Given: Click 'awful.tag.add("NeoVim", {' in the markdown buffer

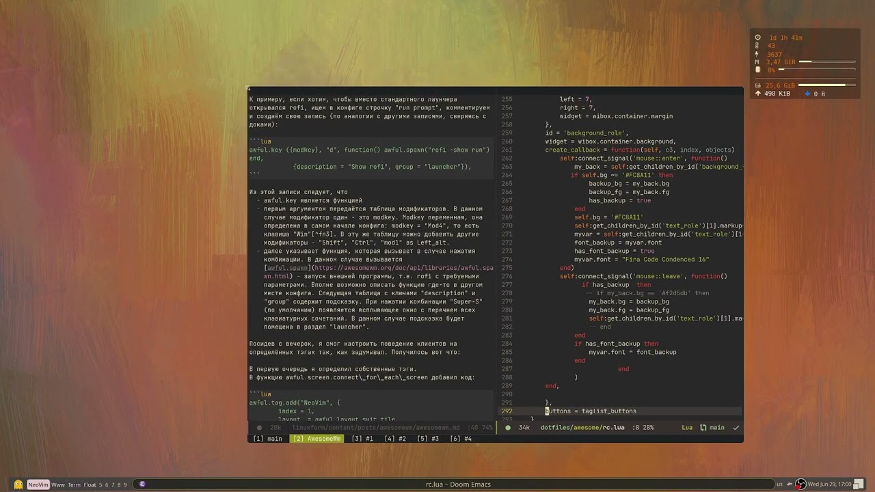Looking at the screenshot, I should [295, 402].
